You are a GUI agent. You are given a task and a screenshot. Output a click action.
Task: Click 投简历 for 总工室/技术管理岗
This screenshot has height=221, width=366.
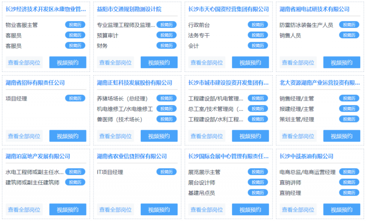point(258,109)
